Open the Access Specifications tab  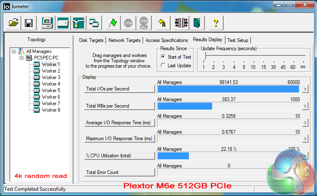point(166,40)
